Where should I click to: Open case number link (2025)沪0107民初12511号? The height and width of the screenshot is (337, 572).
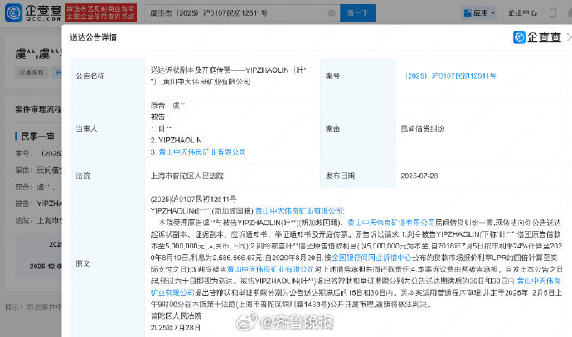[450, 76]
